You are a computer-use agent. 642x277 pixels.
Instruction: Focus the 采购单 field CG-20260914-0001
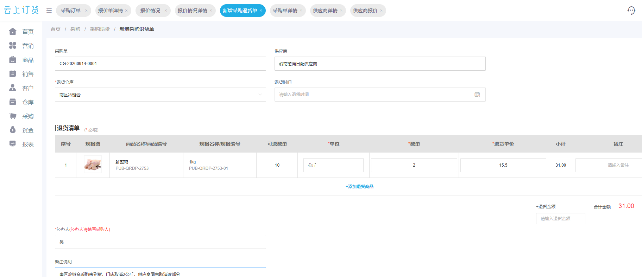click(x=160, y=64)
